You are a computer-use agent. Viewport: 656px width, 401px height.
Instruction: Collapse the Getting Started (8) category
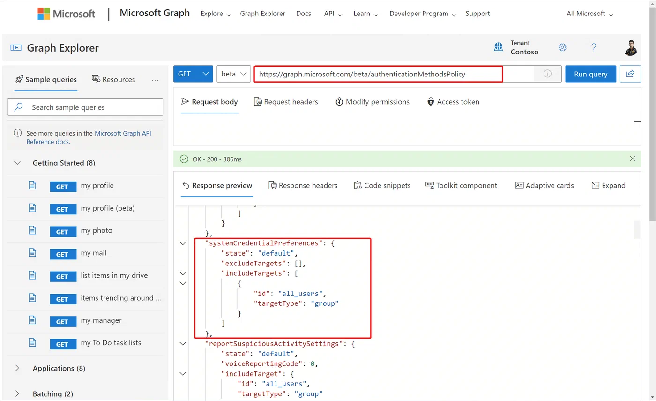[x=18, y=163]
